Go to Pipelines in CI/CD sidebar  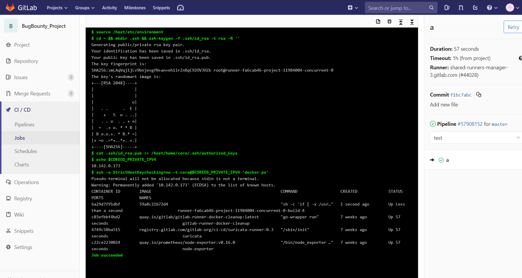[24, 125]
